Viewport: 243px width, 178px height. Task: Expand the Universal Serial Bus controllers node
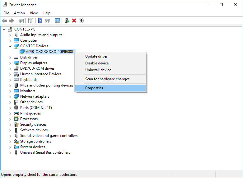click(10, 152)
